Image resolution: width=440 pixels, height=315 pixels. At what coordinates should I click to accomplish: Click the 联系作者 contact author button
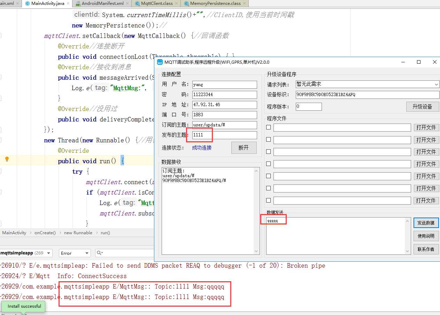[426, 249]
